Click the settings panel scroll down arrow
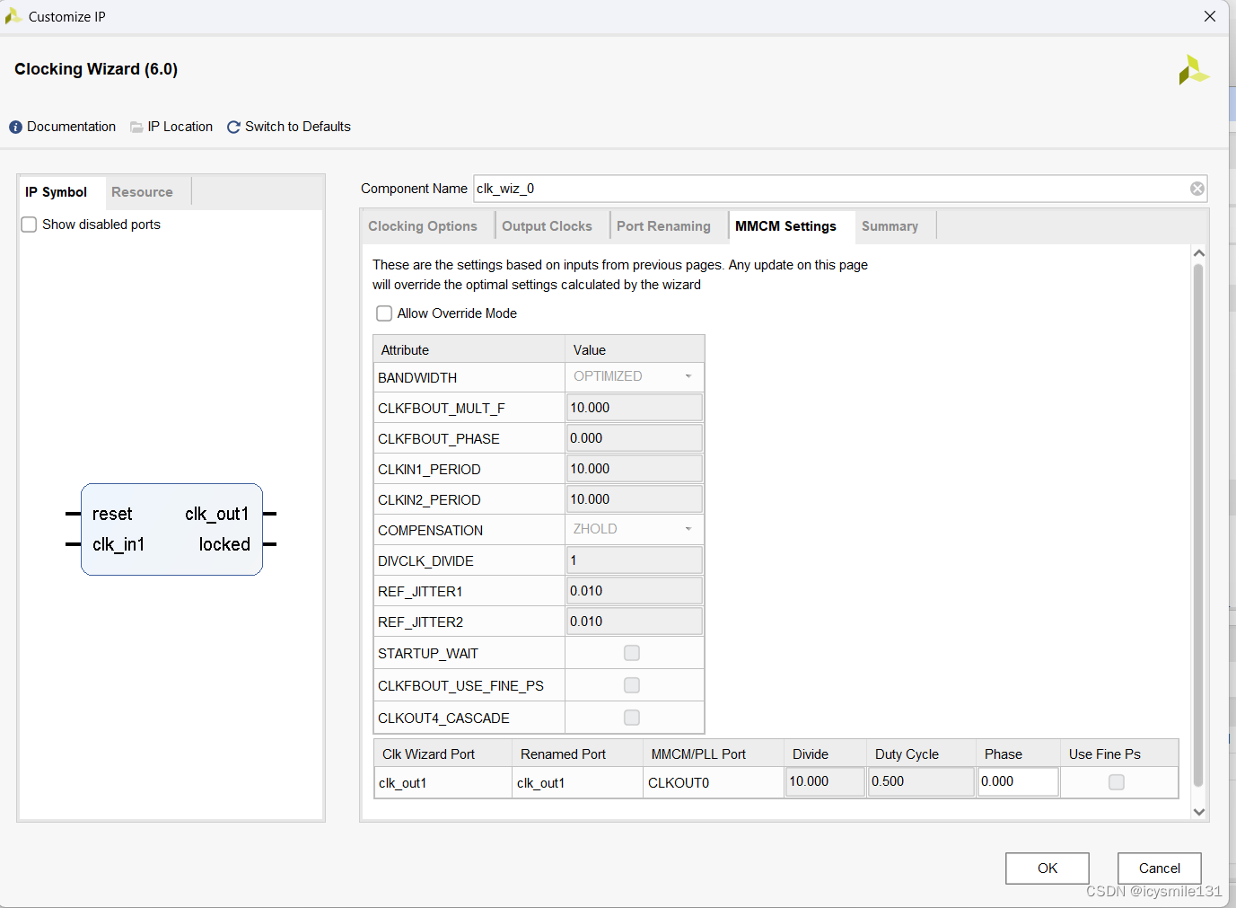Viewport: 1236px width, 908px height. pyautogui.click(x=1198, y=812)
